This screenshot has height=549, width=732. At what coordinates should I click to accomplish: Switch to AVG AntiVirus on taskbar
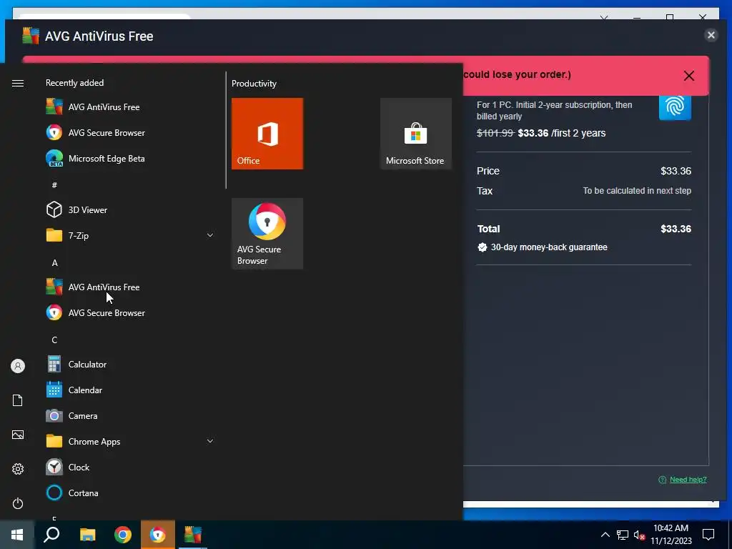pos(193,535)
